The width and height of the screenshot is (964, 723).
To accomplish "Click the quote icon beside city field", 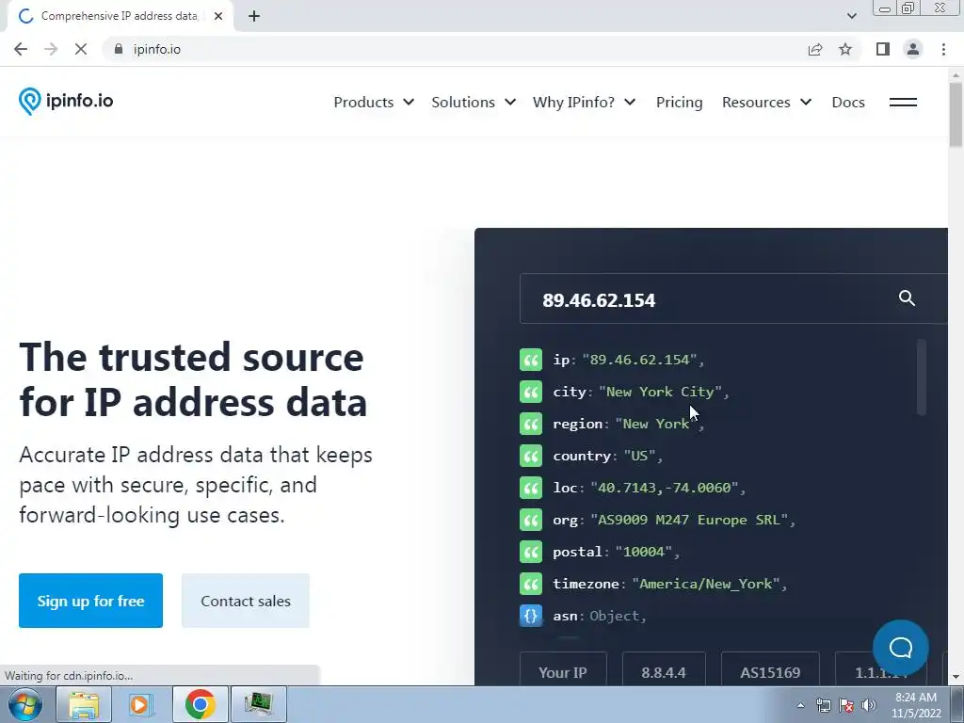I will pyautogui.click(x=531, y=392).
